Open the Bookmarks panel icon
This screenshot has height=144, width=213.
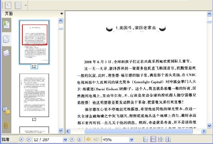click(x=6, y=25)
